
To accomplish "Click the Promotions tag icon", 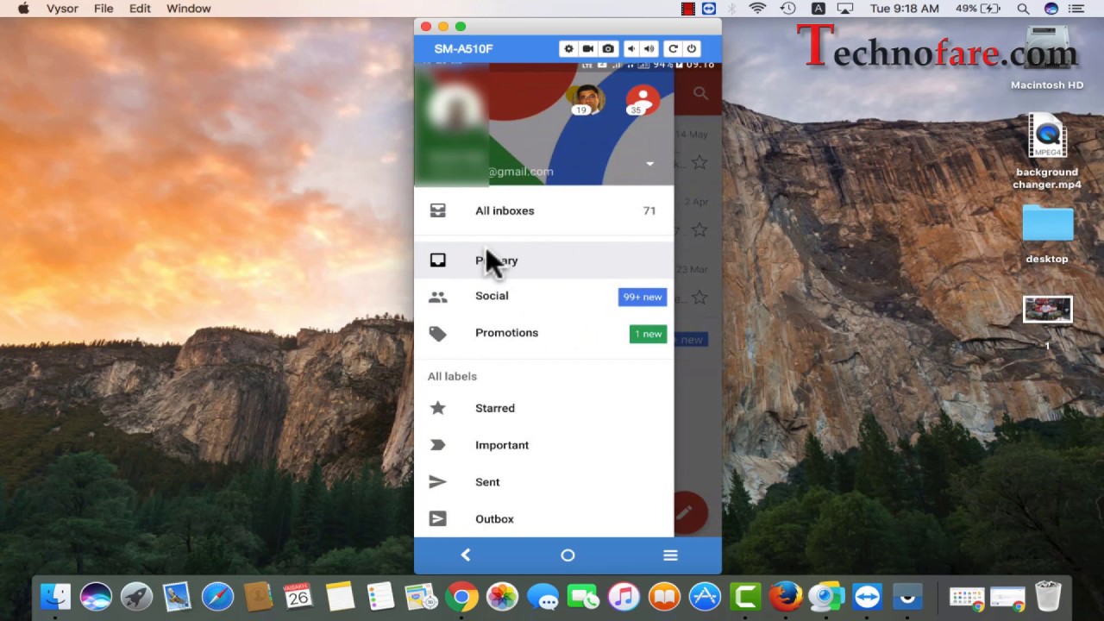I will (437, 334).
